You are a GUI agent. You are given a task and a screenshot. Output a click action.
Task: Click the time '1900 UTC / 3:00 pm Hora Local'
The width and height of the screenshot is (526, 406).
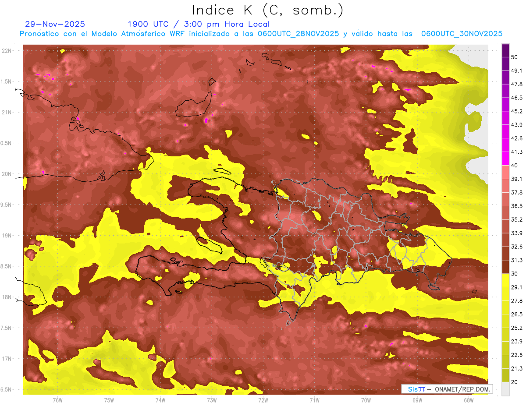pyautogui.click(x=199, y=24)
